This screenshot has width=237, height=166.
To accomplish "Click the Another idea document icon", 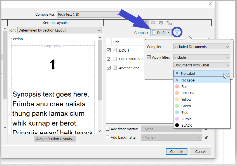I will [115, 68].
